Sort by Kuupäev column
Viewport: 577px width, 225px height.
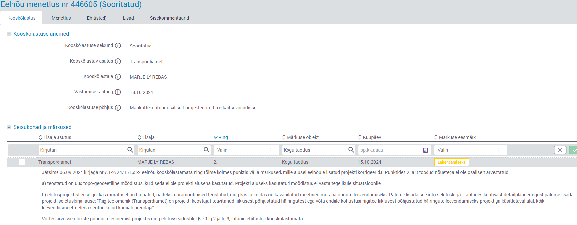tap(370, 137)
